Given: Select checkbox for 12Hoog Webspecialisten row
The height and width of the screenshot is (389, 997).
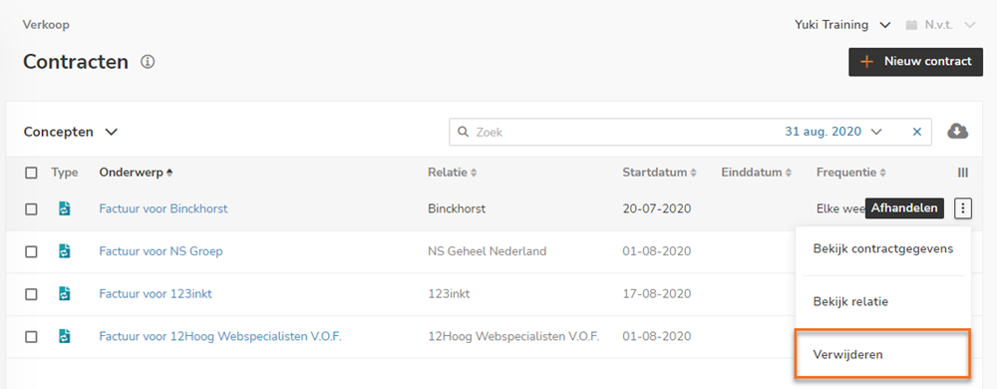Looking at the screenshot, I should point(31,337).
